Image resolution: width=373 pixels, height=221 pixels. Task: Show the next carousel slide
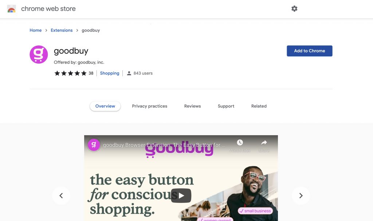click(x=301, y=196)
